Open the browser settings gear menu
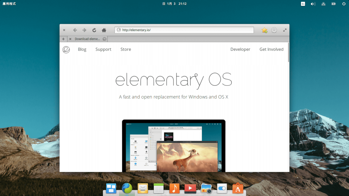Viewport: 349px width, 196px height. tap(274, 30)
